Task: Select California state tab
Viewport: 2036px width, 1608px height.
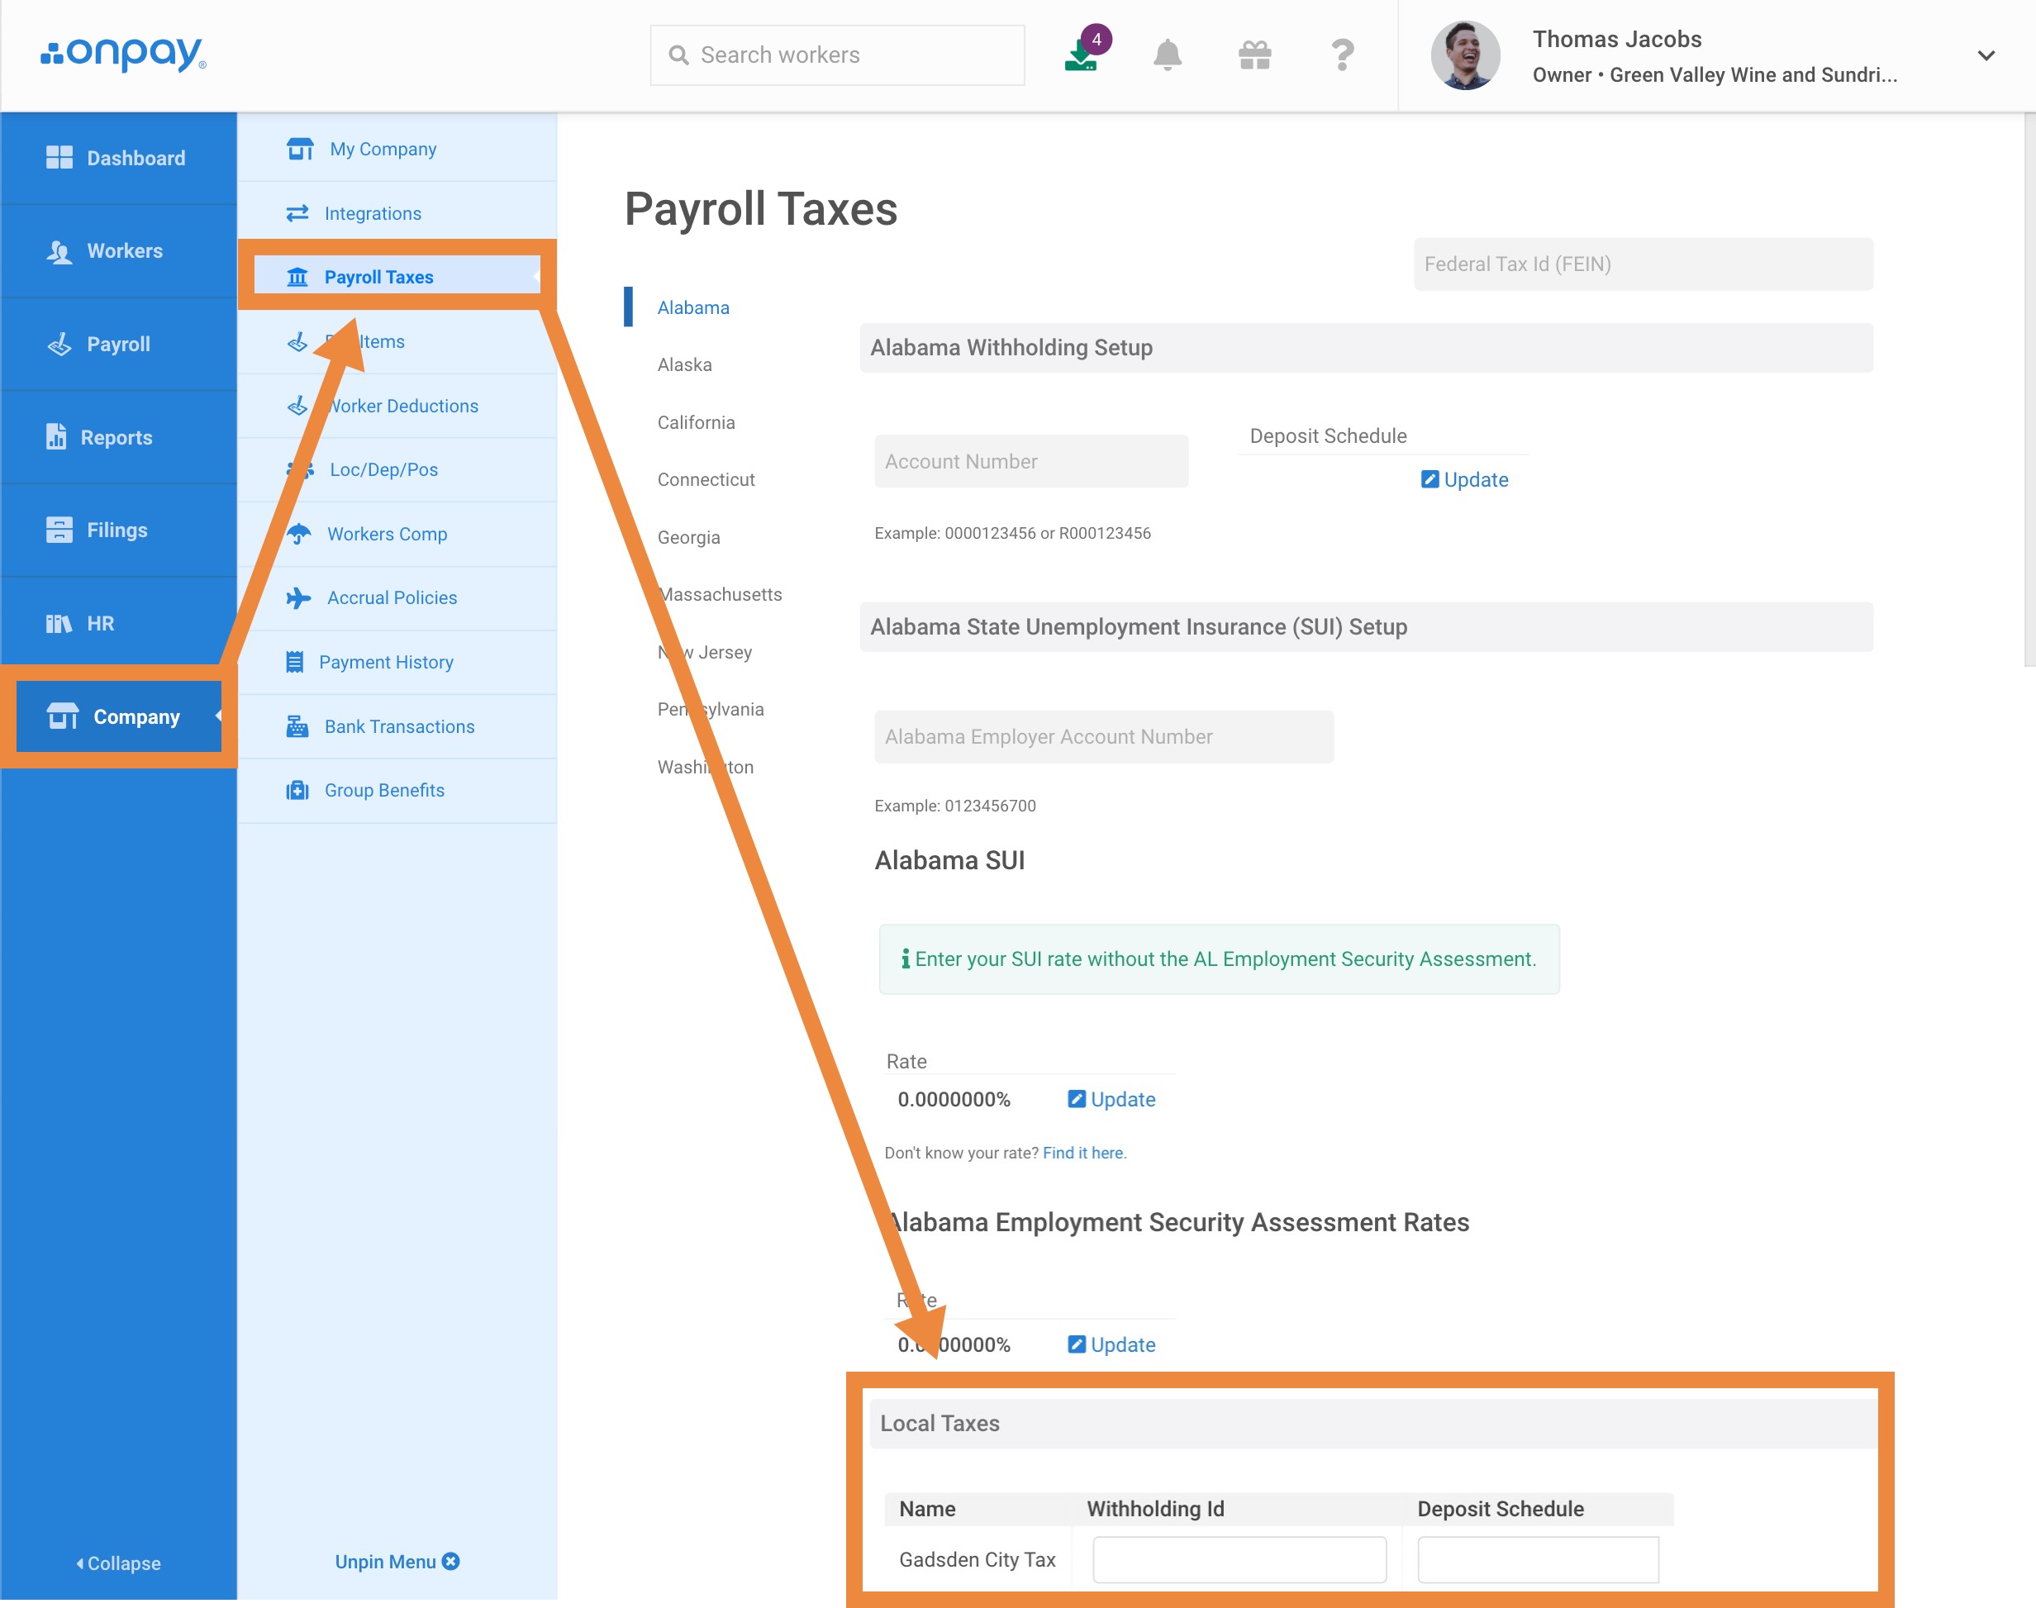Action: coord(696,421)
